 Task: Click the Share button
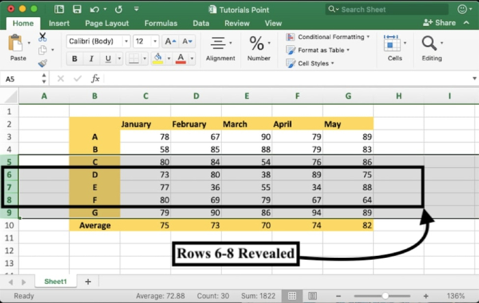coord(441,23)
